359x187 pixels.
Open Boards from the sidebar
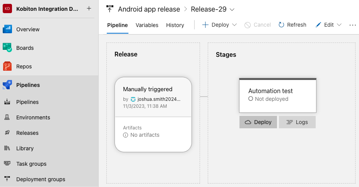[25, 48]
